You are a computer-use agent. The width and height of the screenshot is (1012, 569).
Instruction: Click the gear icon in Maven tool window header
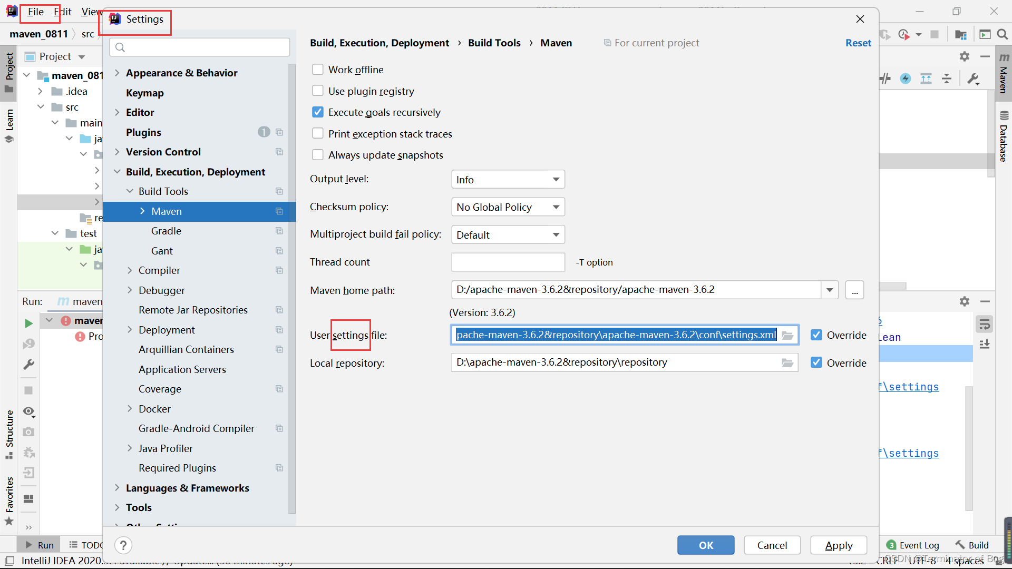pyautogui.click(x=965, y=56)
